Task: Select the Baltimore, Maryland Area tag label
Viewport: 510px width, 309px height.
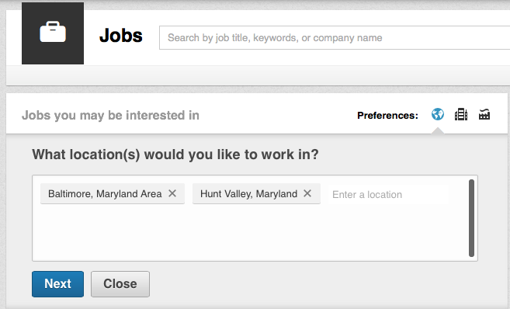Action: pos(105,194)
